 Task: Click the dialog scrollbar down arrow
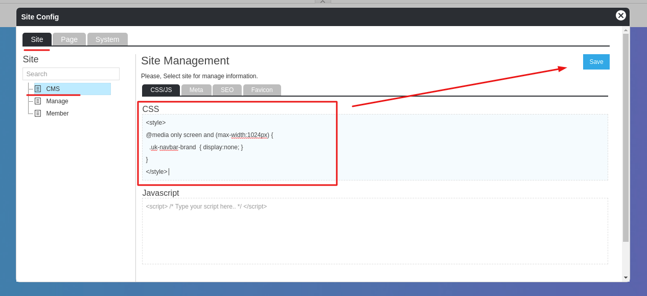coord(626,278)
